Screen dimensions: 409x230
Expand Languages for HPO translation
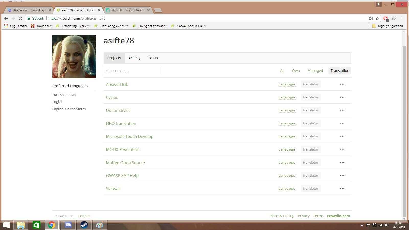click(x=287, y=123)
